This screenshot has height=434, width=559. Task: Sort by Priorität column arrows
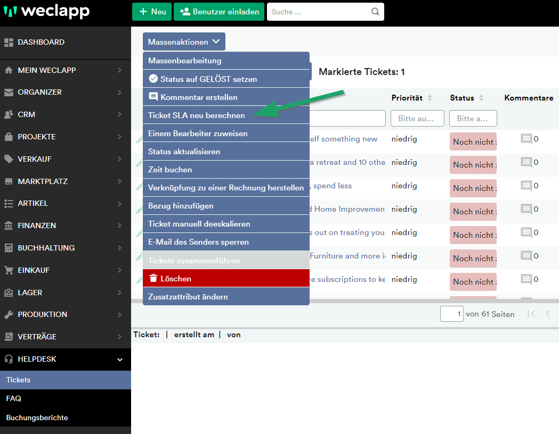click(430, 98)
